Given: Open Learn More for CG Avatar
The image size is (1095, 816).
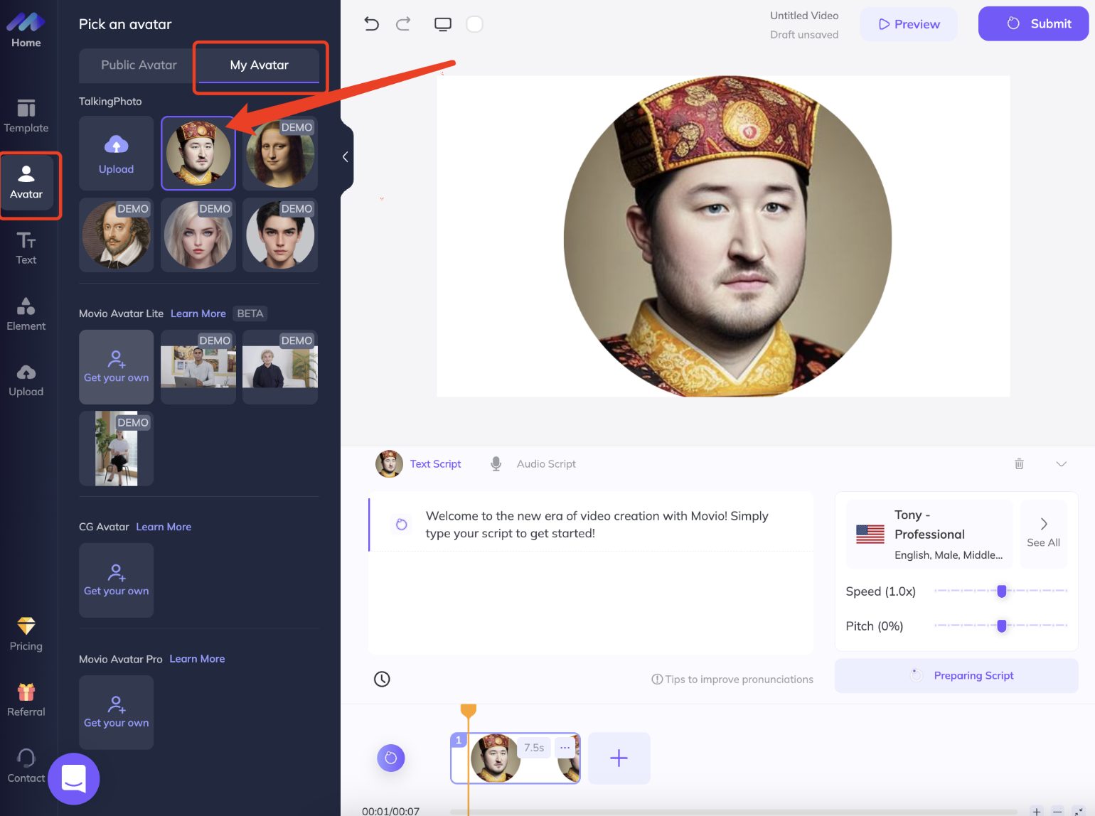Looking at the screenshot, I should click(x=164, y=527).
